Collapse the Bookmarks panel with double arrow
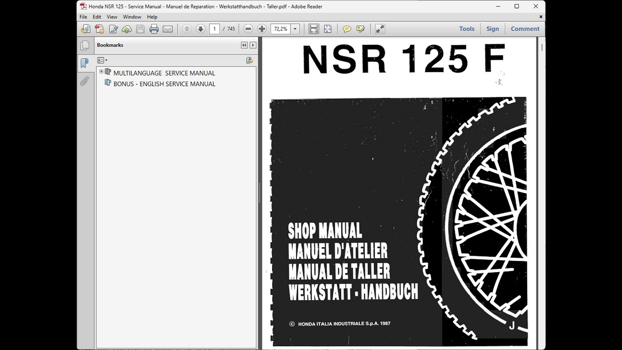This screenshot has height=350, width=622. point(244,45)
